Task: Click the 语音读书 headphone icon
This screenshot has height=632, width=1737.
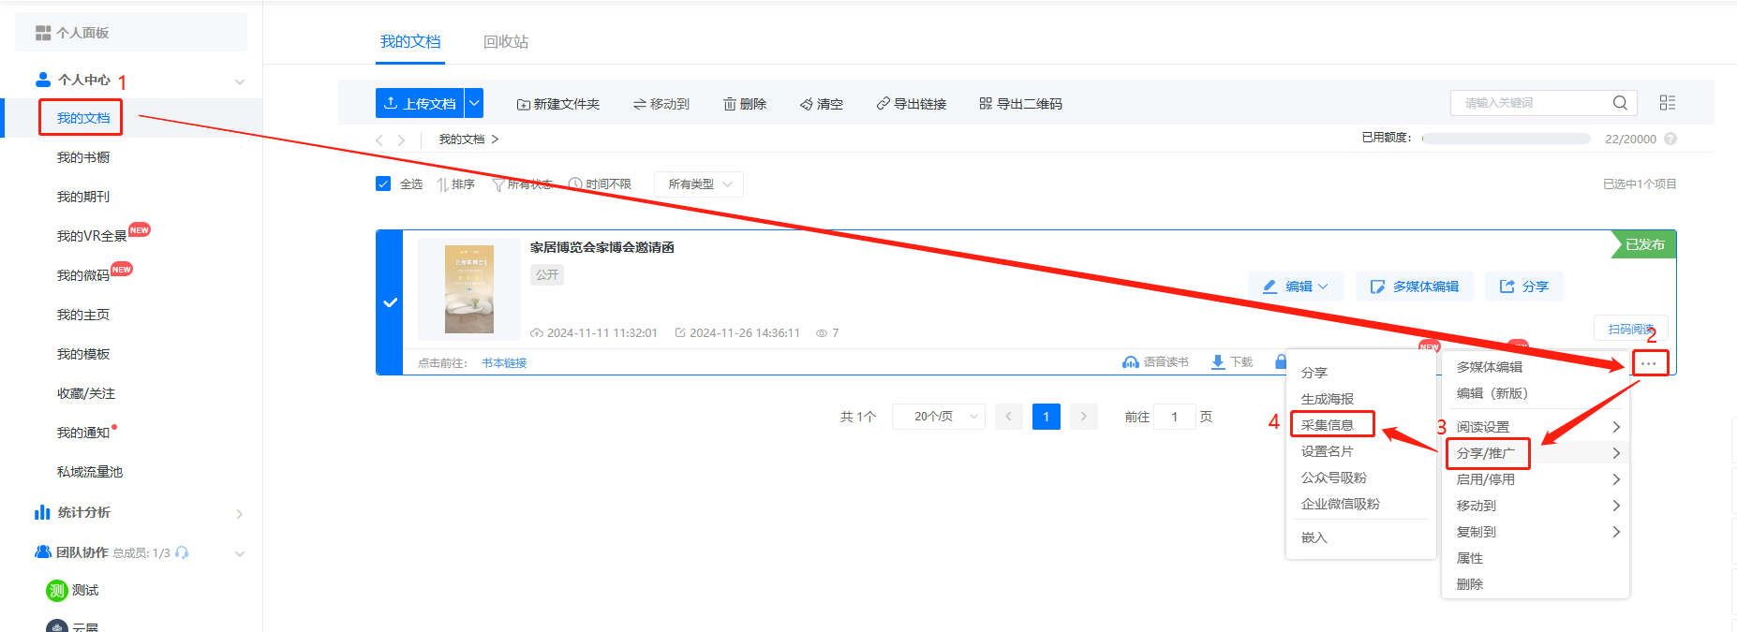Action: coord(1131,362)
